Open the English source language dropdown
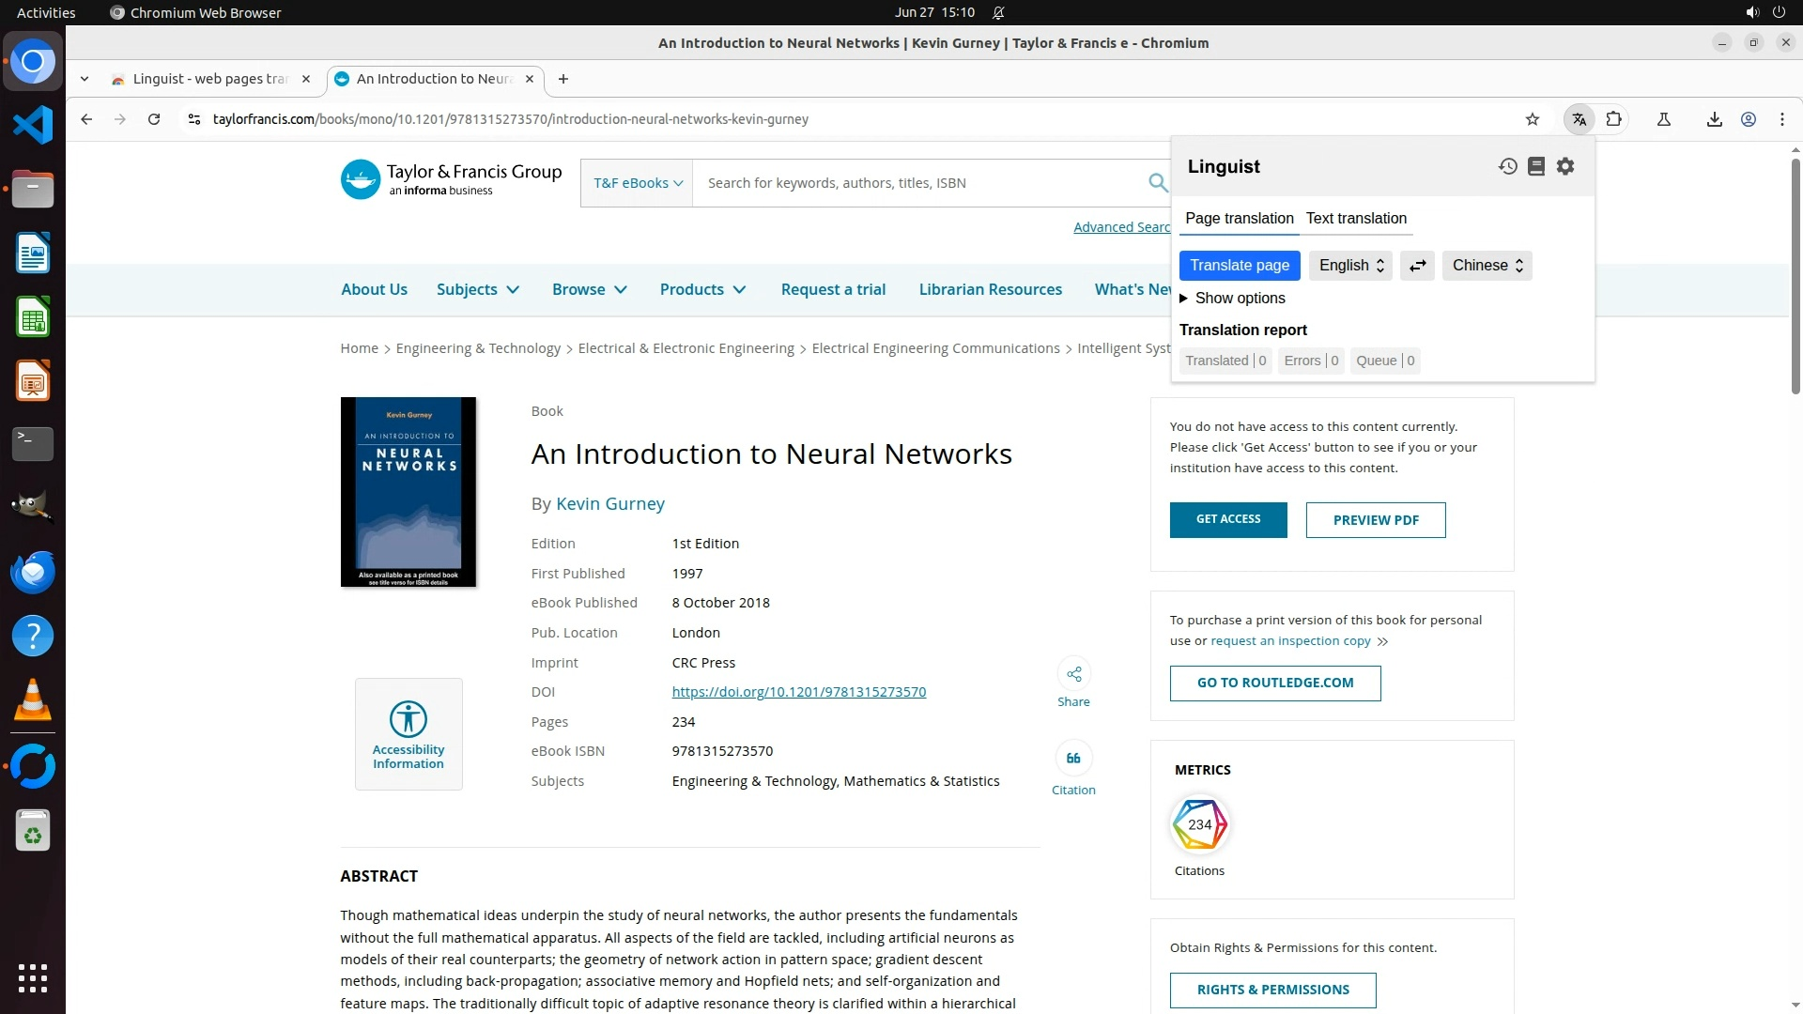1803x1014 pixels. (1350, 266)
